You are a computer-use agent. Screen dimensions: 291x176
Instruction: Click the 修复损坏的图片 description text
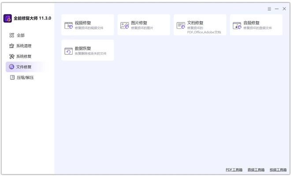point(142,28)
